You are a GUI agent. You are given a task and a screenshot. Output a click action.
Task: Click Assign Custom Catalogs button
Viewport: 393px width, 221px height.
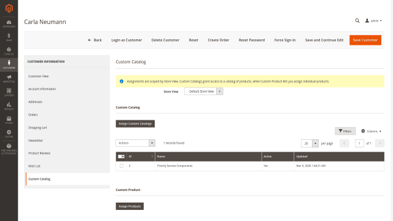pyautogui.click(x=135, y=123)
